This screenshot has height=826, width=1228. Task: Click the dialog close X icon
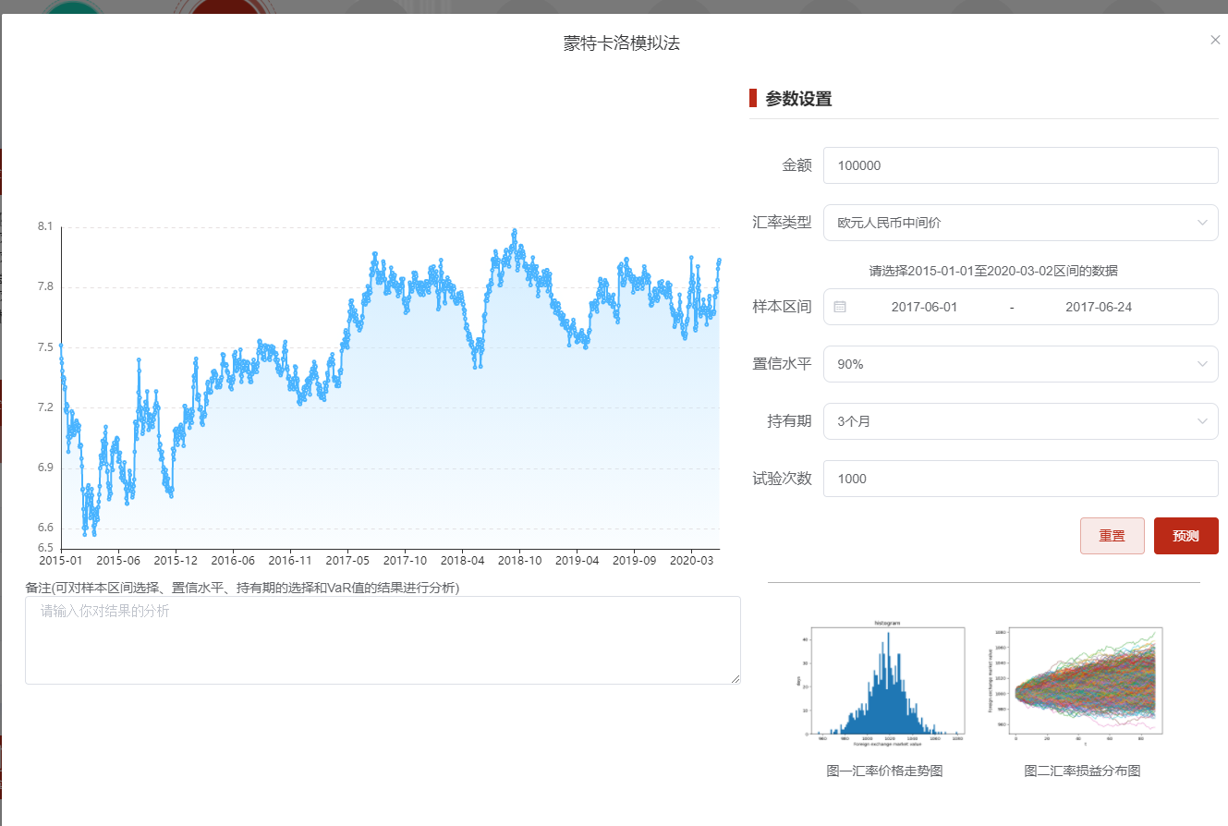coord(1215,40)
